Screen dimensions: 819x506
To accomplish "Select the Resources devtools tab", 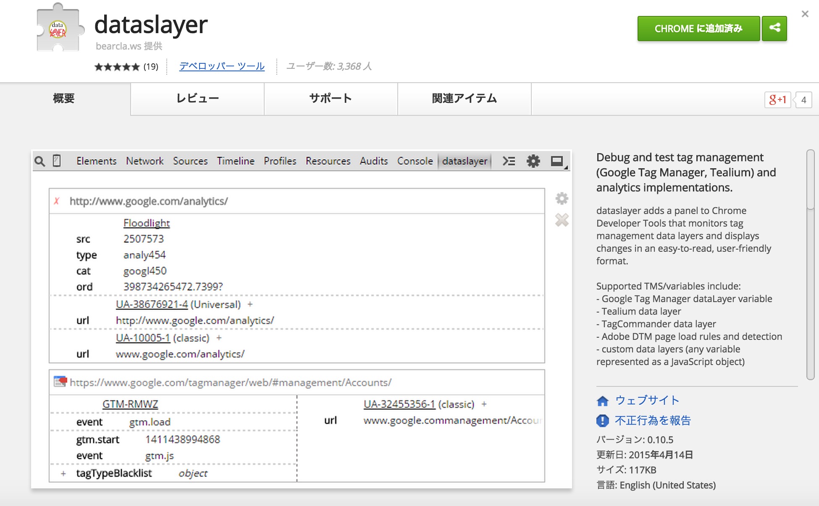I will click(328, 161).
